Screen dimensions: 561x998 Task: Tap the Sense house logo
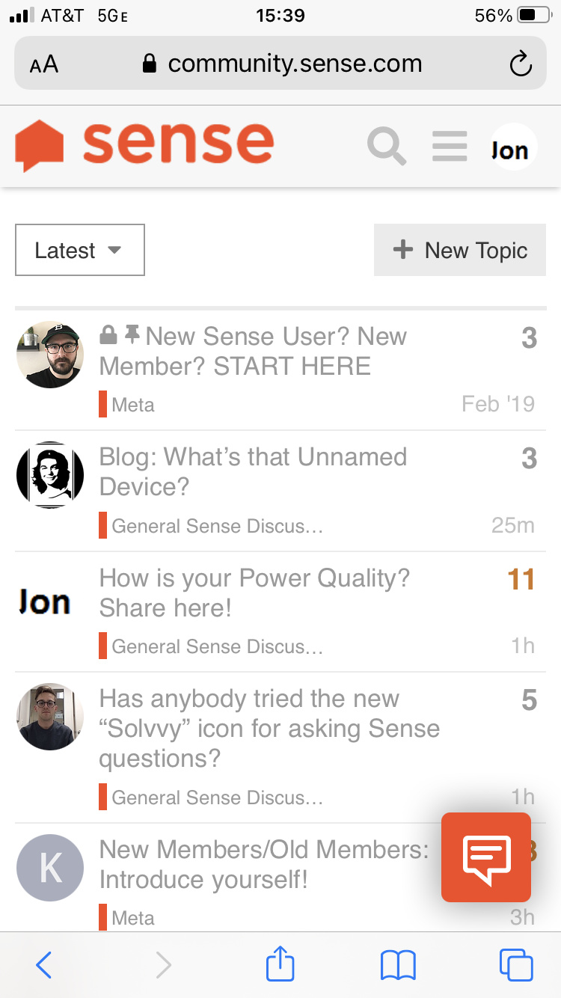(x=40, y=146)
